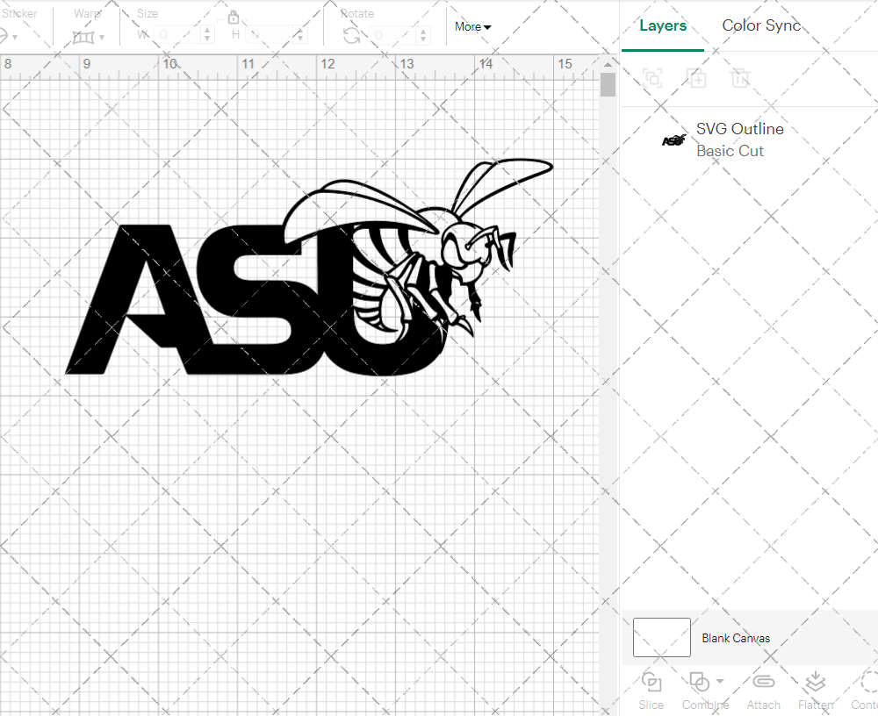Click the Combine icon
The height and width of the screenshot is (716, 878).
click(700, 682)
